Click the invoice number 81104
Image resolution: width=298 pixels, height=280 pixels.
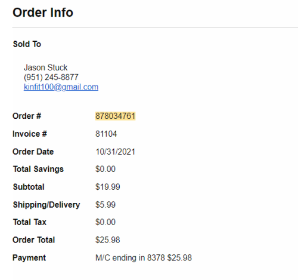coord(106,134)
